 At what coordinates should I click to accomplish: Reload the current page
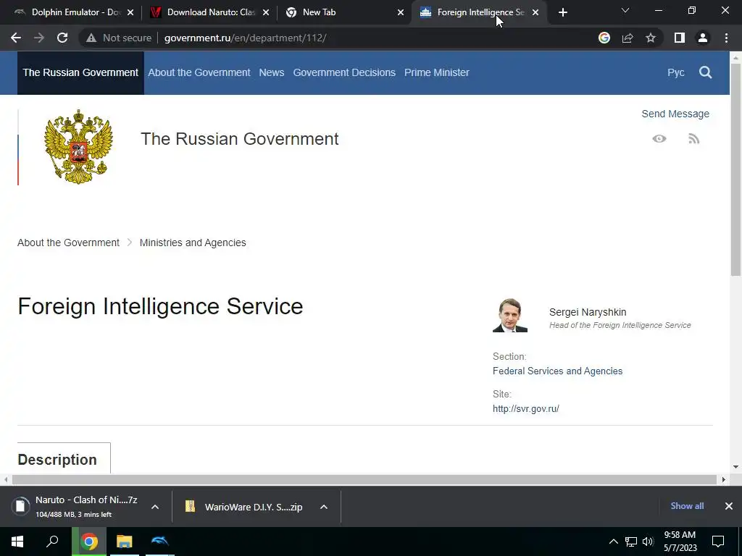click(62, 38)
